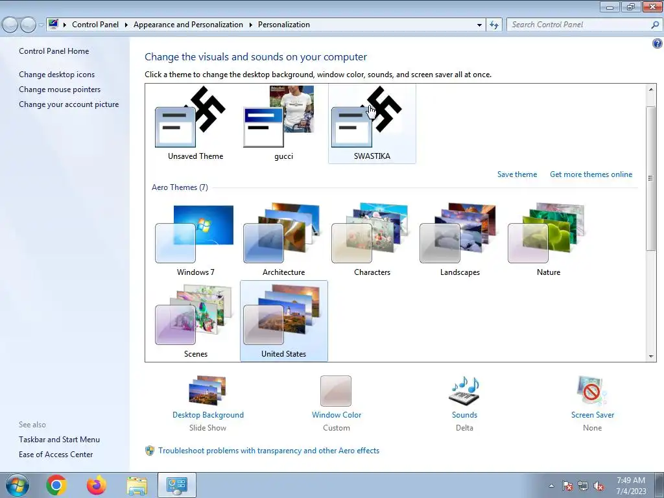
Task: Click Appearance and Personalization breadcrumb
Action: point(188,25)
